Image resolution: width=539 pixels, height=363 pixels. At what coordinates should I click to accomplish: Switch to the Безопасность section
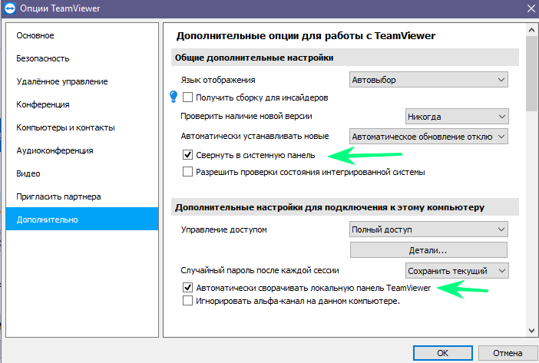pos(82,59)
